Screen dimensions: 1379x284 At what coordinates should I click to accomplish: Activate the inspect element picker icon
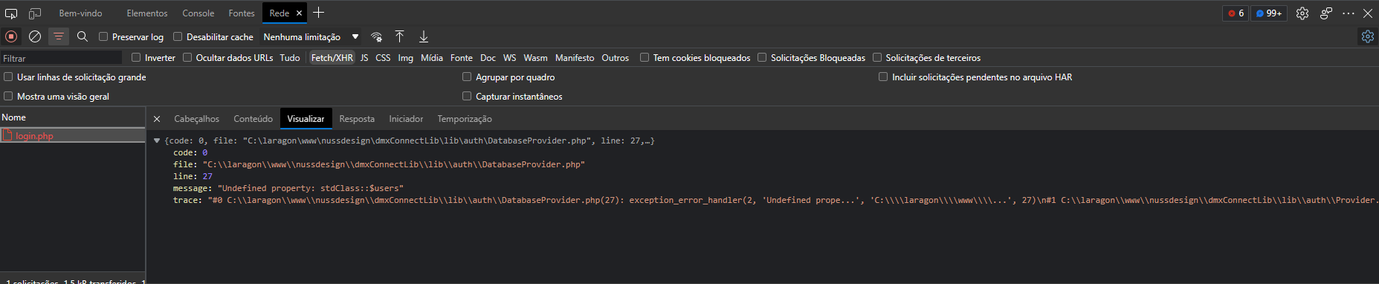(x=11, y=13)
